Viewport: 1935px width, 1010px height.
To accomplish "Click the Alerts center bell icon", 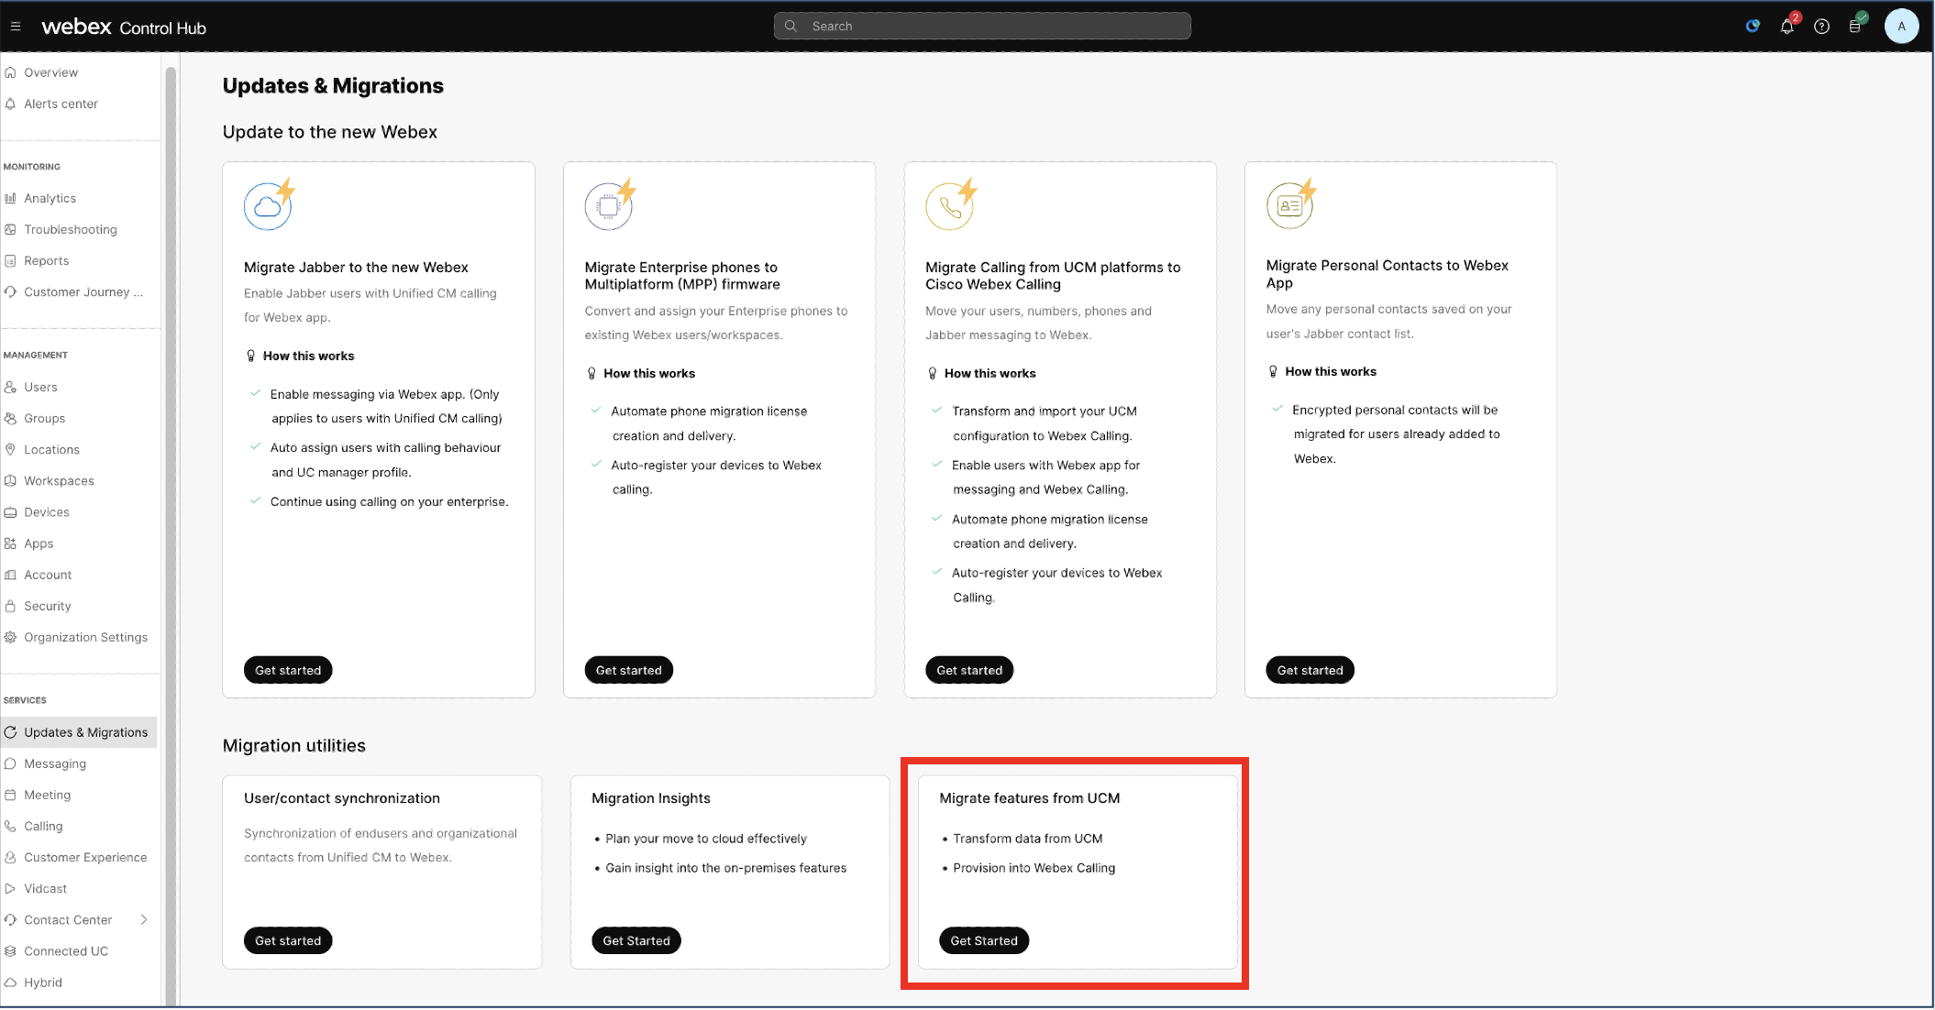I will (11, 104).
